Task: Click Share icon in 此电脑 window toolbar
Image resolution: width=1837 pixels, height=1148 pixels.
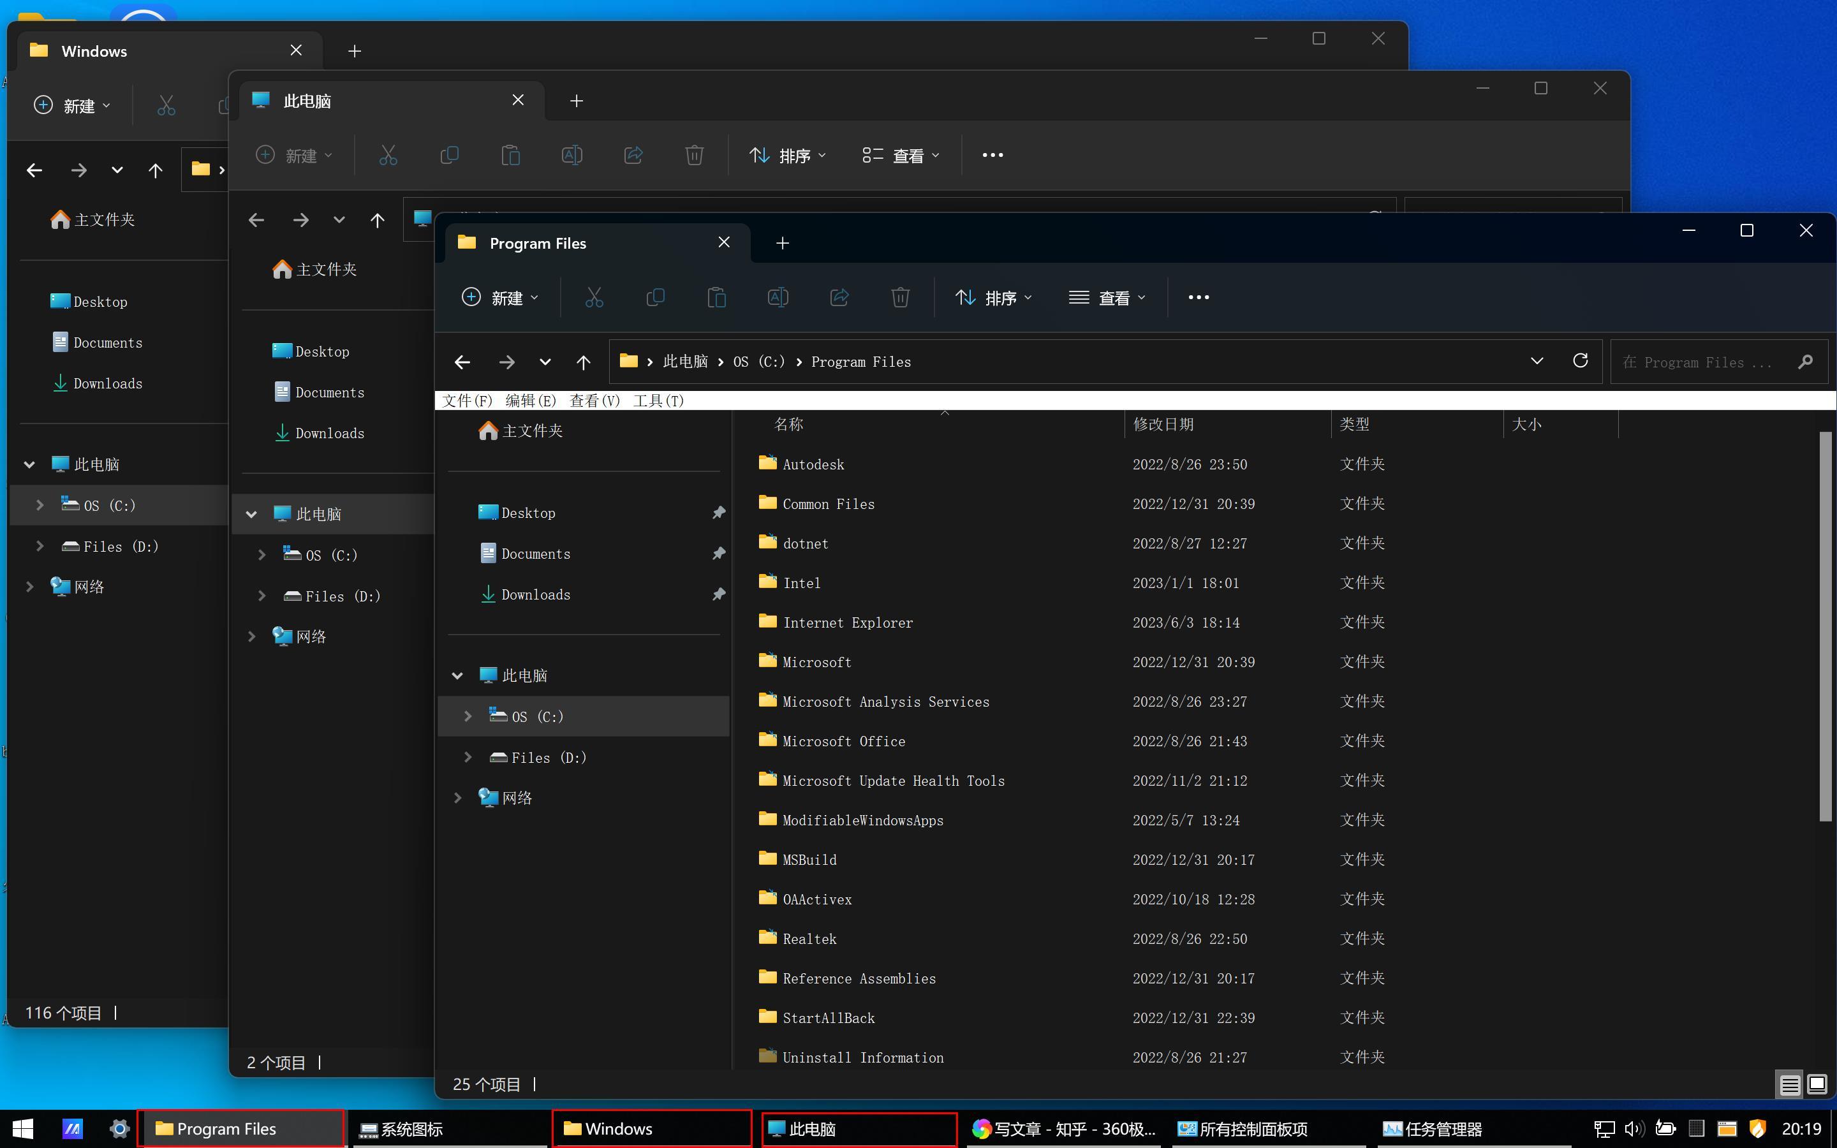Action: click(x=633, y=156)
